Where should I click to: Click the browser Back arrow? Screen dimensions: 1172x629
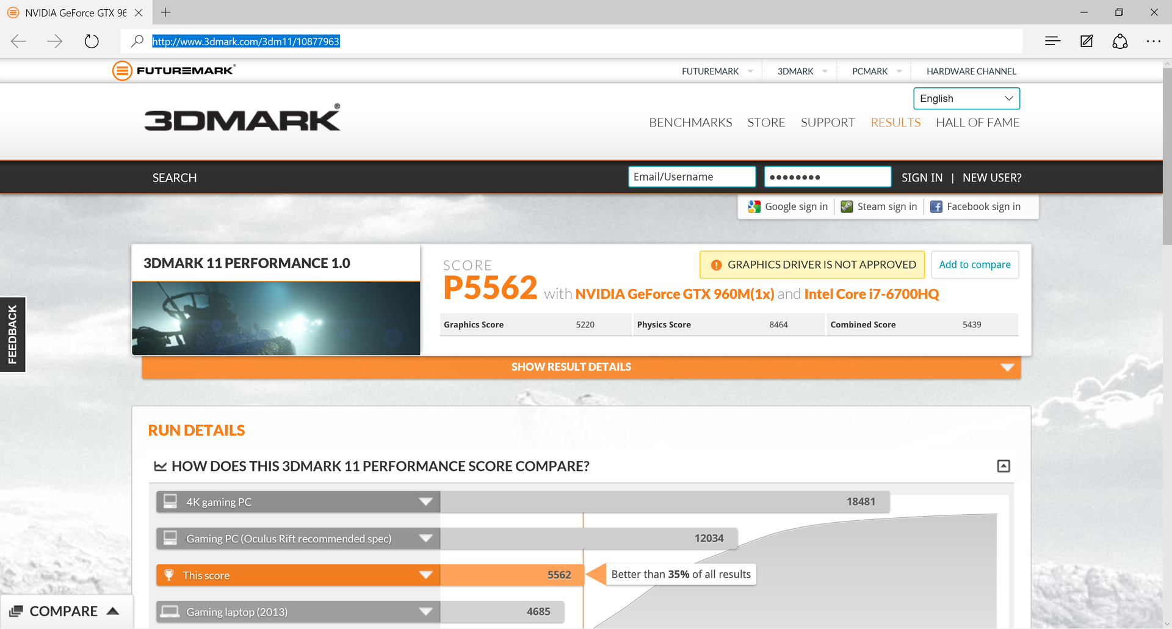tap(19, 42)
